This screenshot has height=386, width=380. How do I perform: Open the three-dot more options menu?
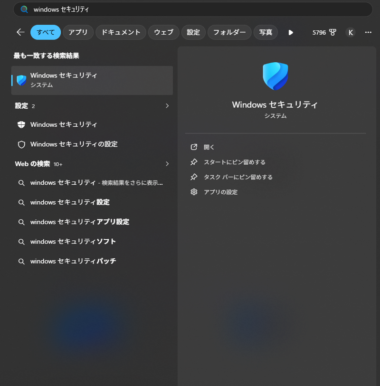coord(368,32)
